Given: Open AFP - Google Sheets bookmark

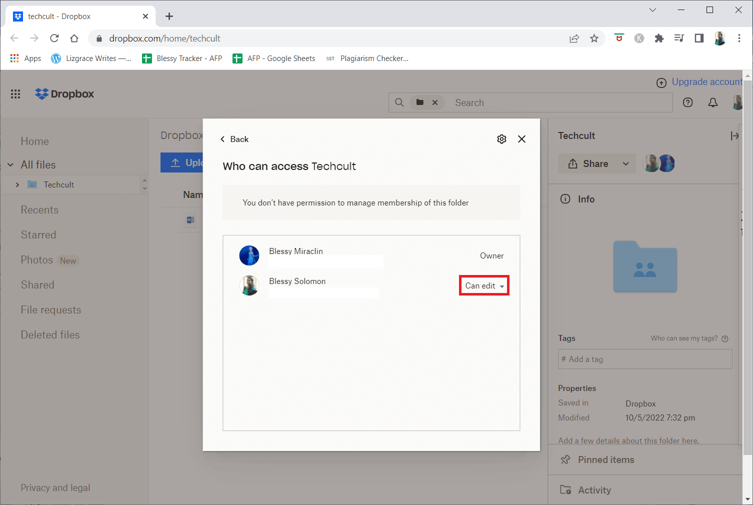Looking at the screenshot, I should tap(274, 58).
